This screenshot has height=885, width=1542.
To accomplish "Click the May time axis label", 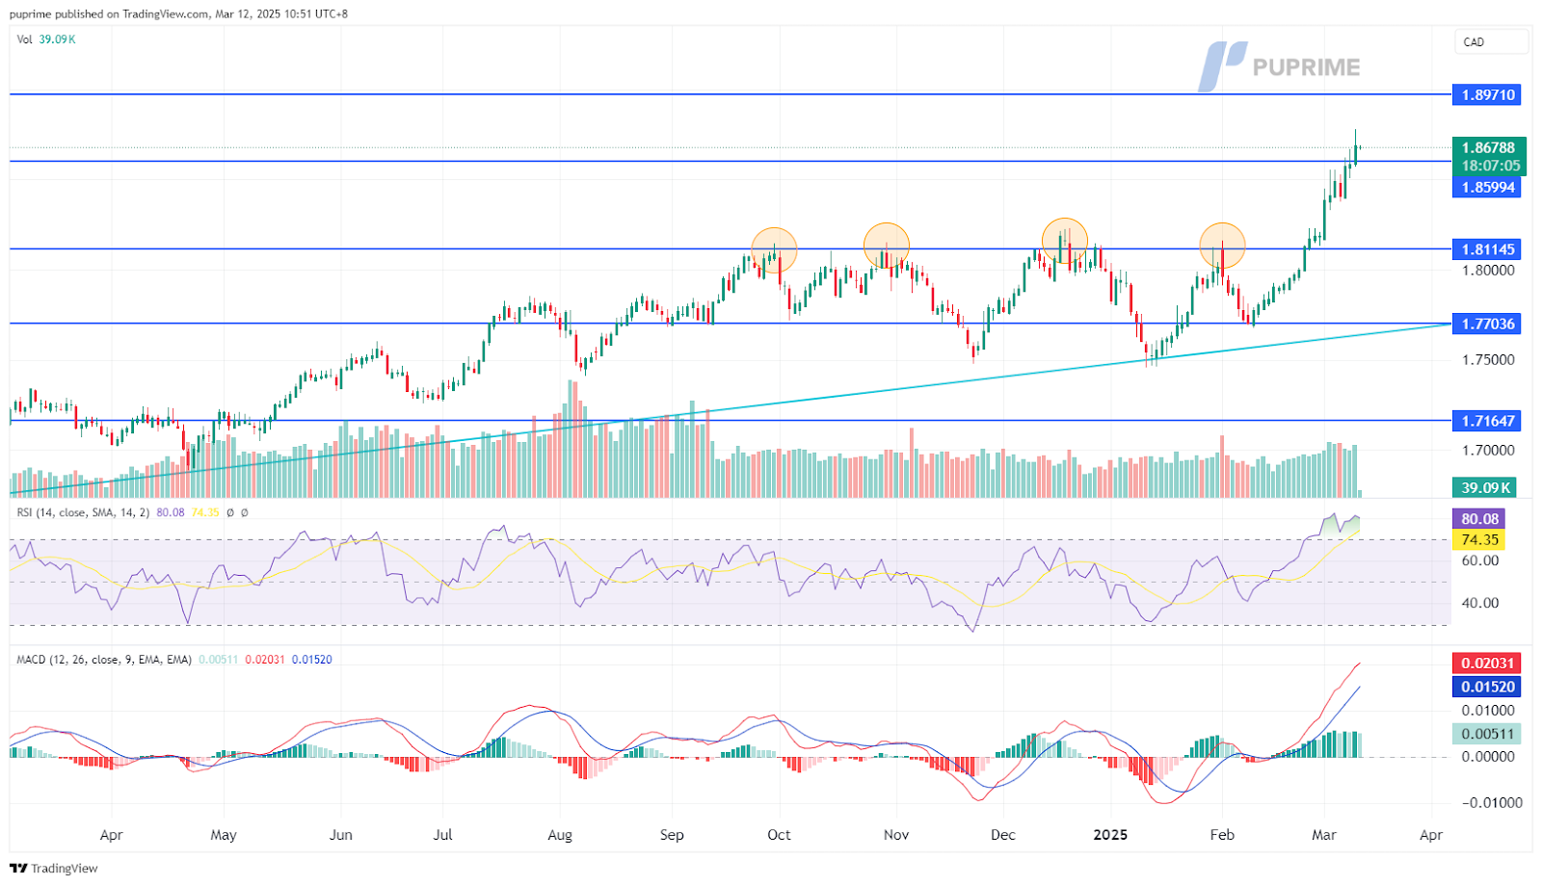I will click(224, 835).
